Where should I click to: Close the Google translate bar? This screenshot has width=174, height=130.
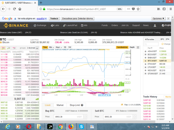168,19
